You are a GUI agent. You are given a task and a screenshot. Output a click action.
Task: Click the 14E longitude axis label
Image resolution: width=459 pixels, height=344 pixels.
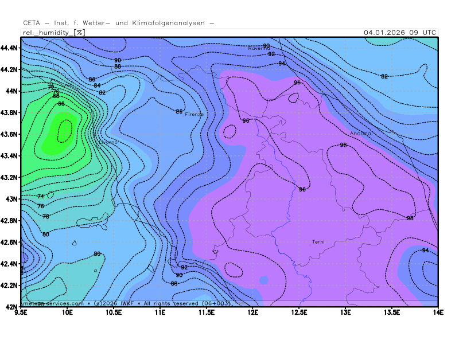[x=438, y=312]
